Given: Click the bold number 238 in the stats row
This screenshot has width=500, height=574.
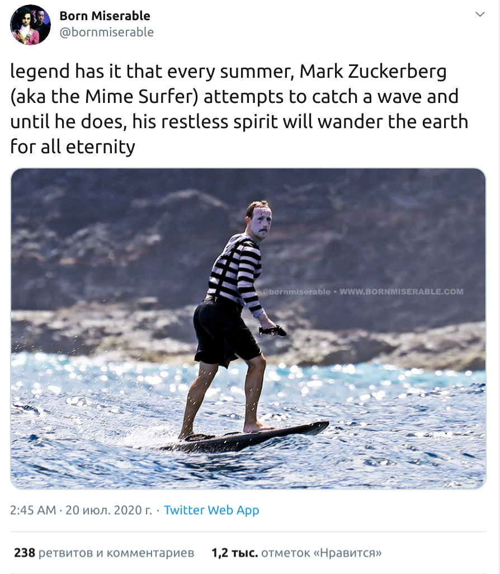Looking at the screenshot, I should [25, 553].
